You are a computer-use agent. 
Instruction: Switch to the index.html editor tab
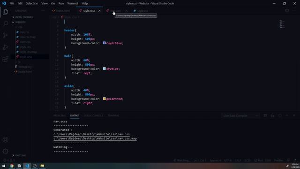point(63,11)
